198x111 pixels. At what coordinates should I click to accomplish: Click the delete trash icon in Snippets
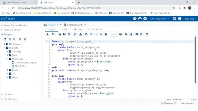click(10, 39)
